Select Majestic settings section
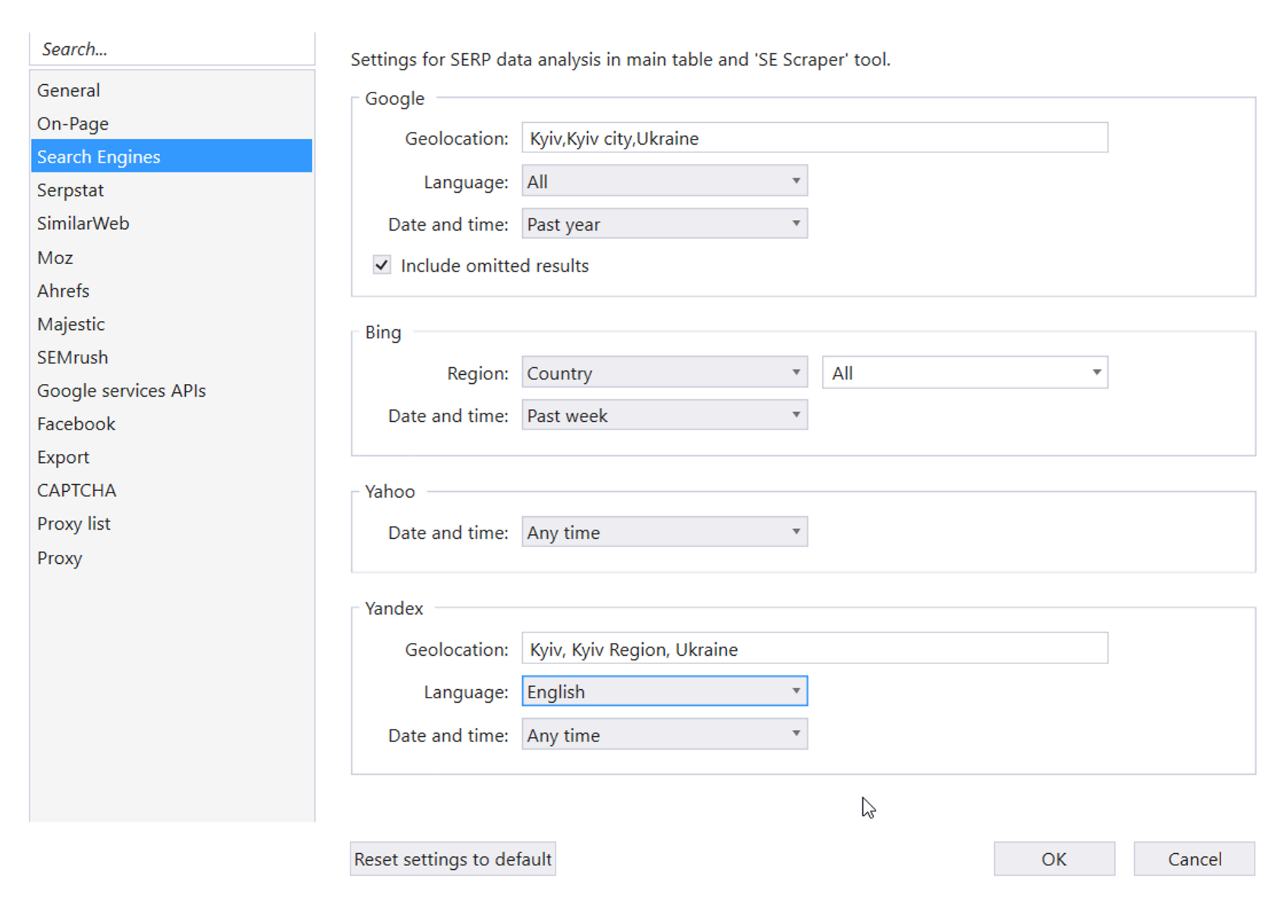 point(171,324)
